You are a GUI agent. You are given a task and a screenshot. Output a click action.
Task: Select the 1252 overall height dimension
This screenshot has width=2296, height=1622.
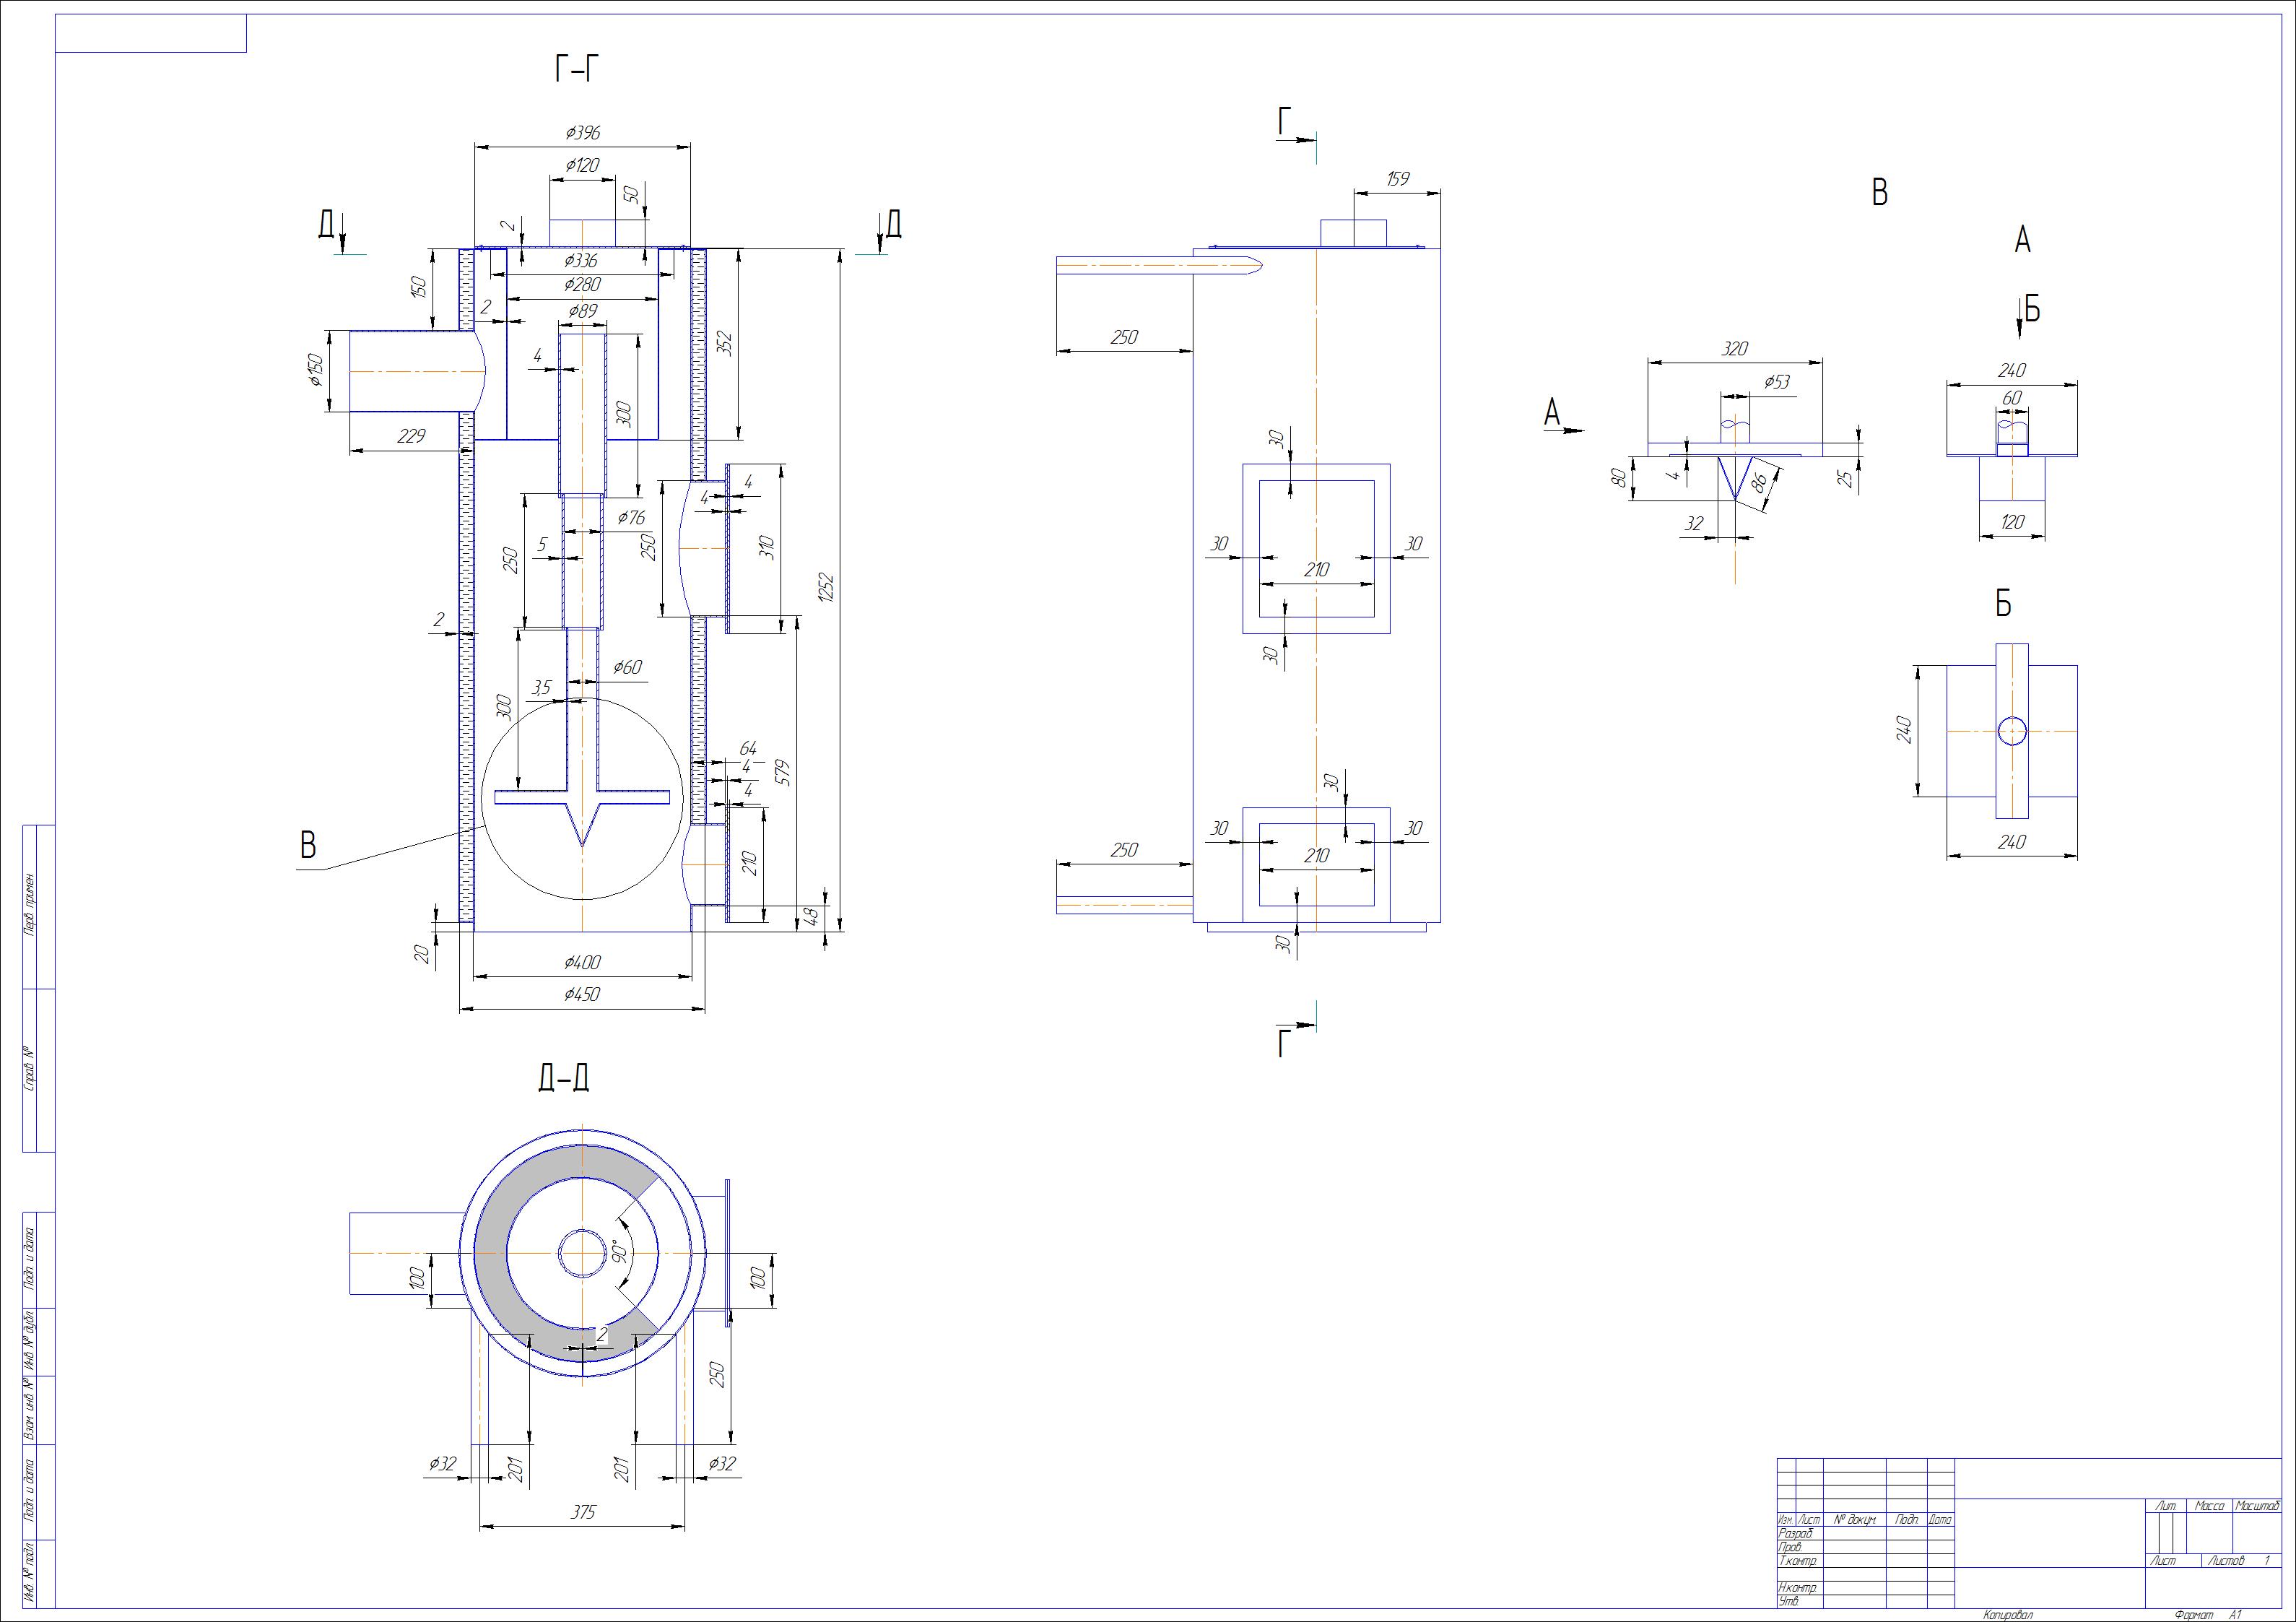pos(826,587)
